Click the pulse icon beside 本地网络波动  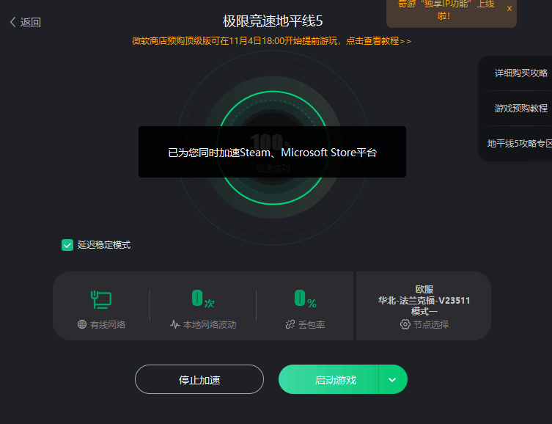tap(175, 324)
